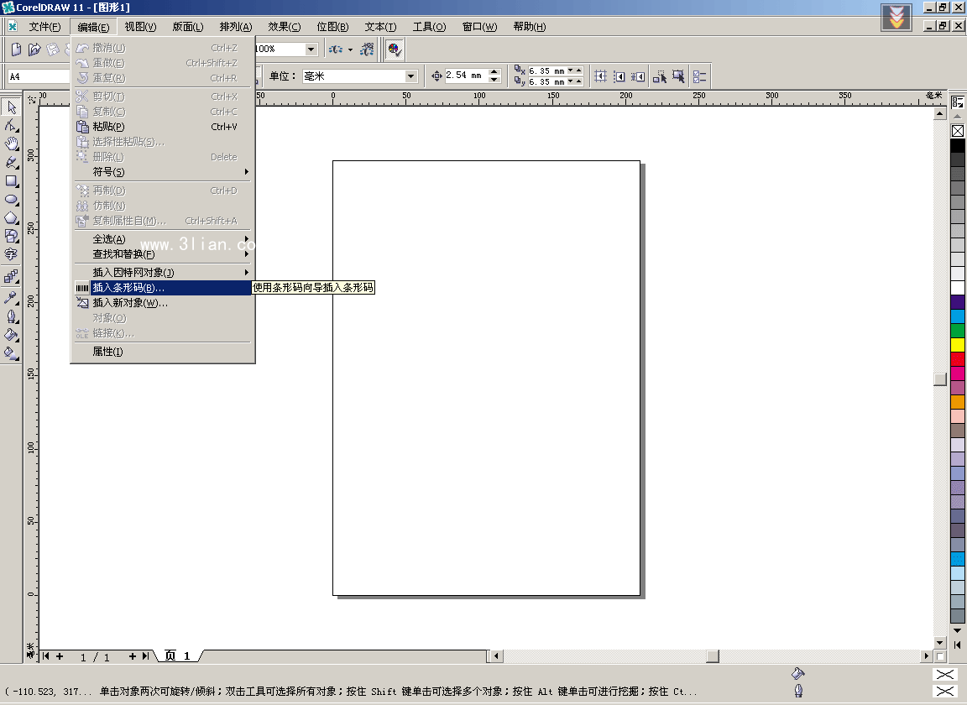This screenshot has height=705, width=967.
Task: Choose 插入新对象(W) menu entry
Action: pyautogui.click(x=162, y=303)
